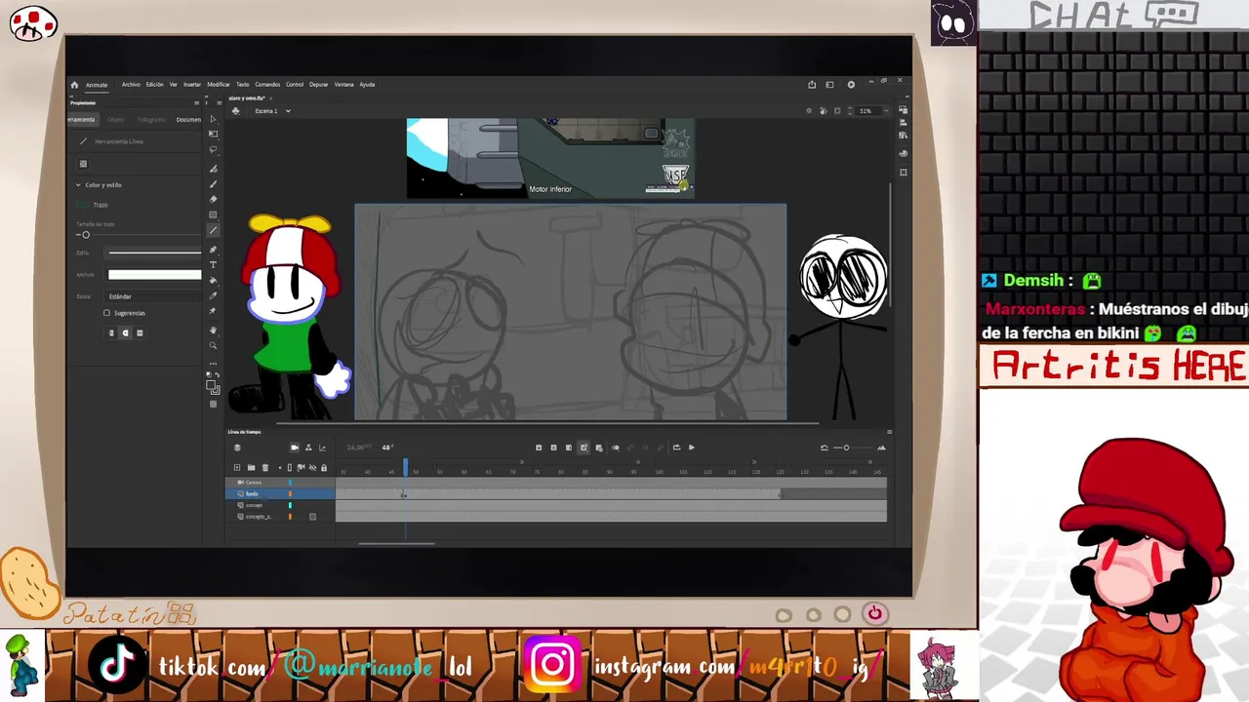1249x702 pixels.
Task: Select the fondo layer
Action: pos(280,494)
